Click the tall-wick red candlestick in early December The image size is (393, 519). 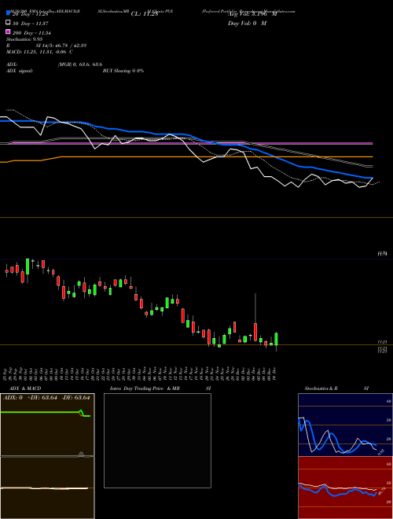(x=255, y=332)
